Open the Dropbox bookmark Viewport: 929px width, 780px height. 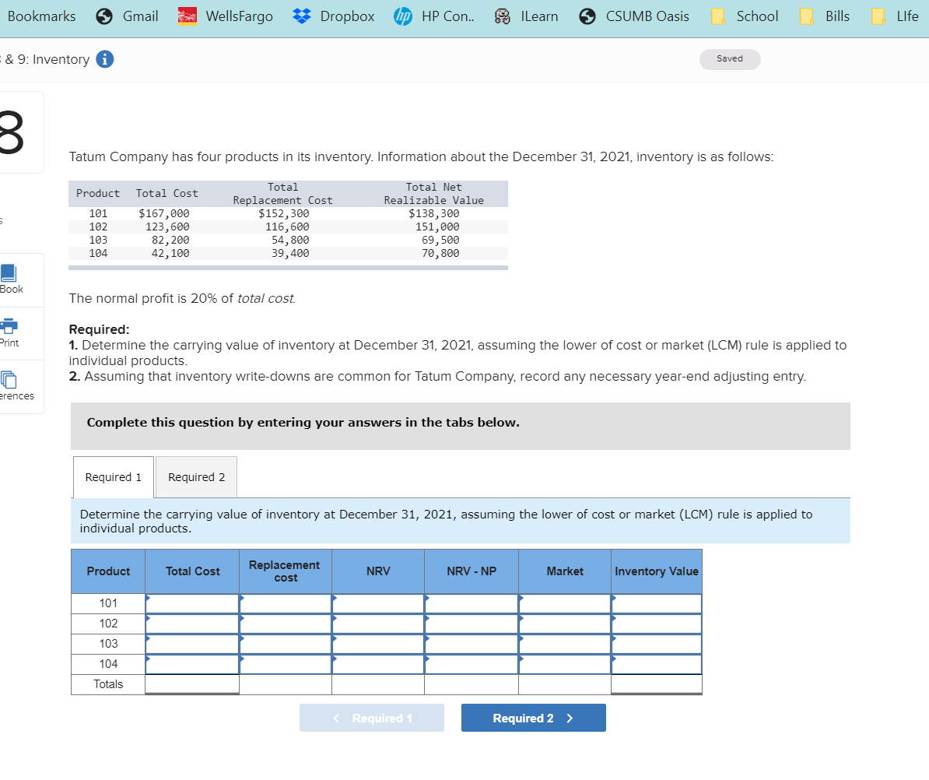pyautogui.click(x=333, y=16)
